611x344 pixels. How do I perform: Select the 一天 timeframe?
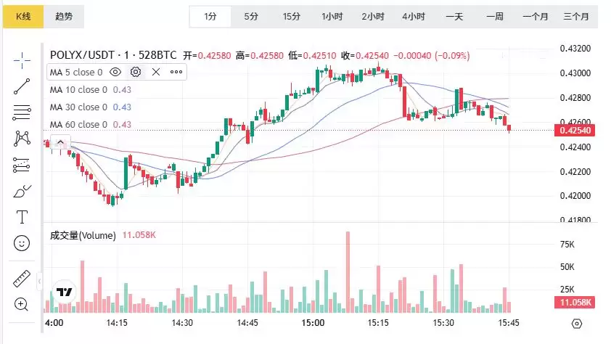pos(454,16)
